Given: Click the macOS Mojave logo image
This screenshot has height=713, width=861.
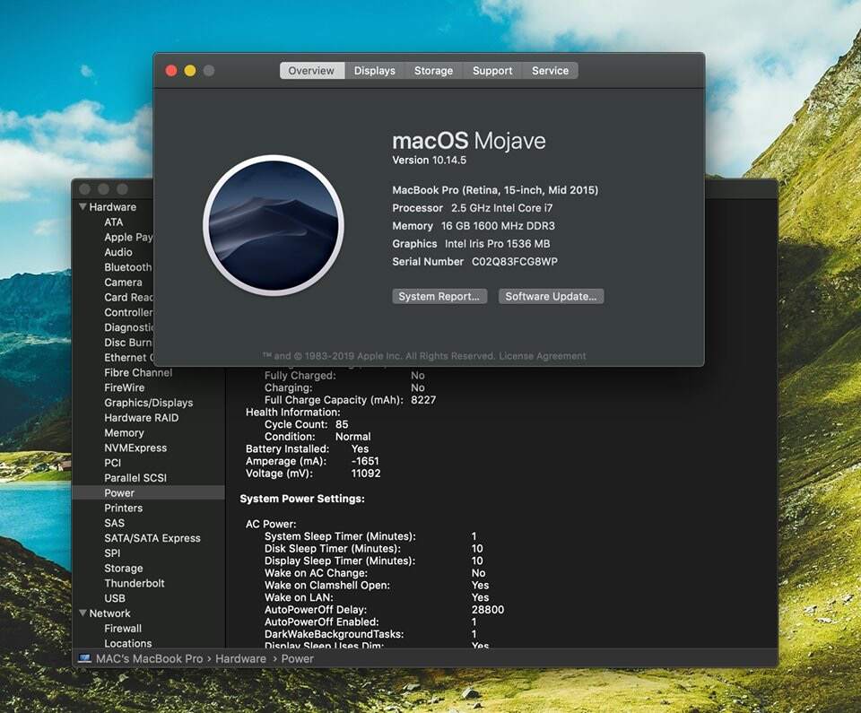Looking at the screenshot, I should [274, 225].
